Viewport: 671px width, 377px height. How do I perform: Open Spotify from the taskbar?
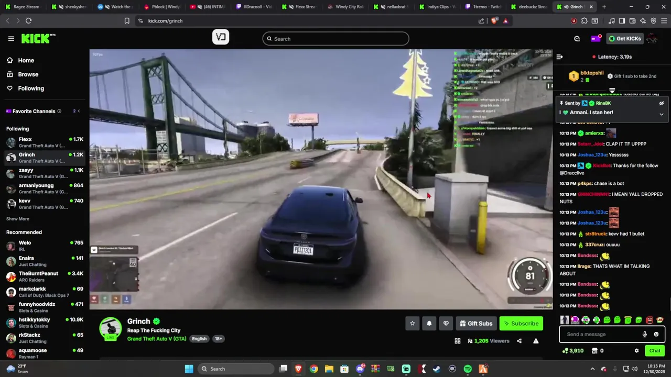point(468,369)
